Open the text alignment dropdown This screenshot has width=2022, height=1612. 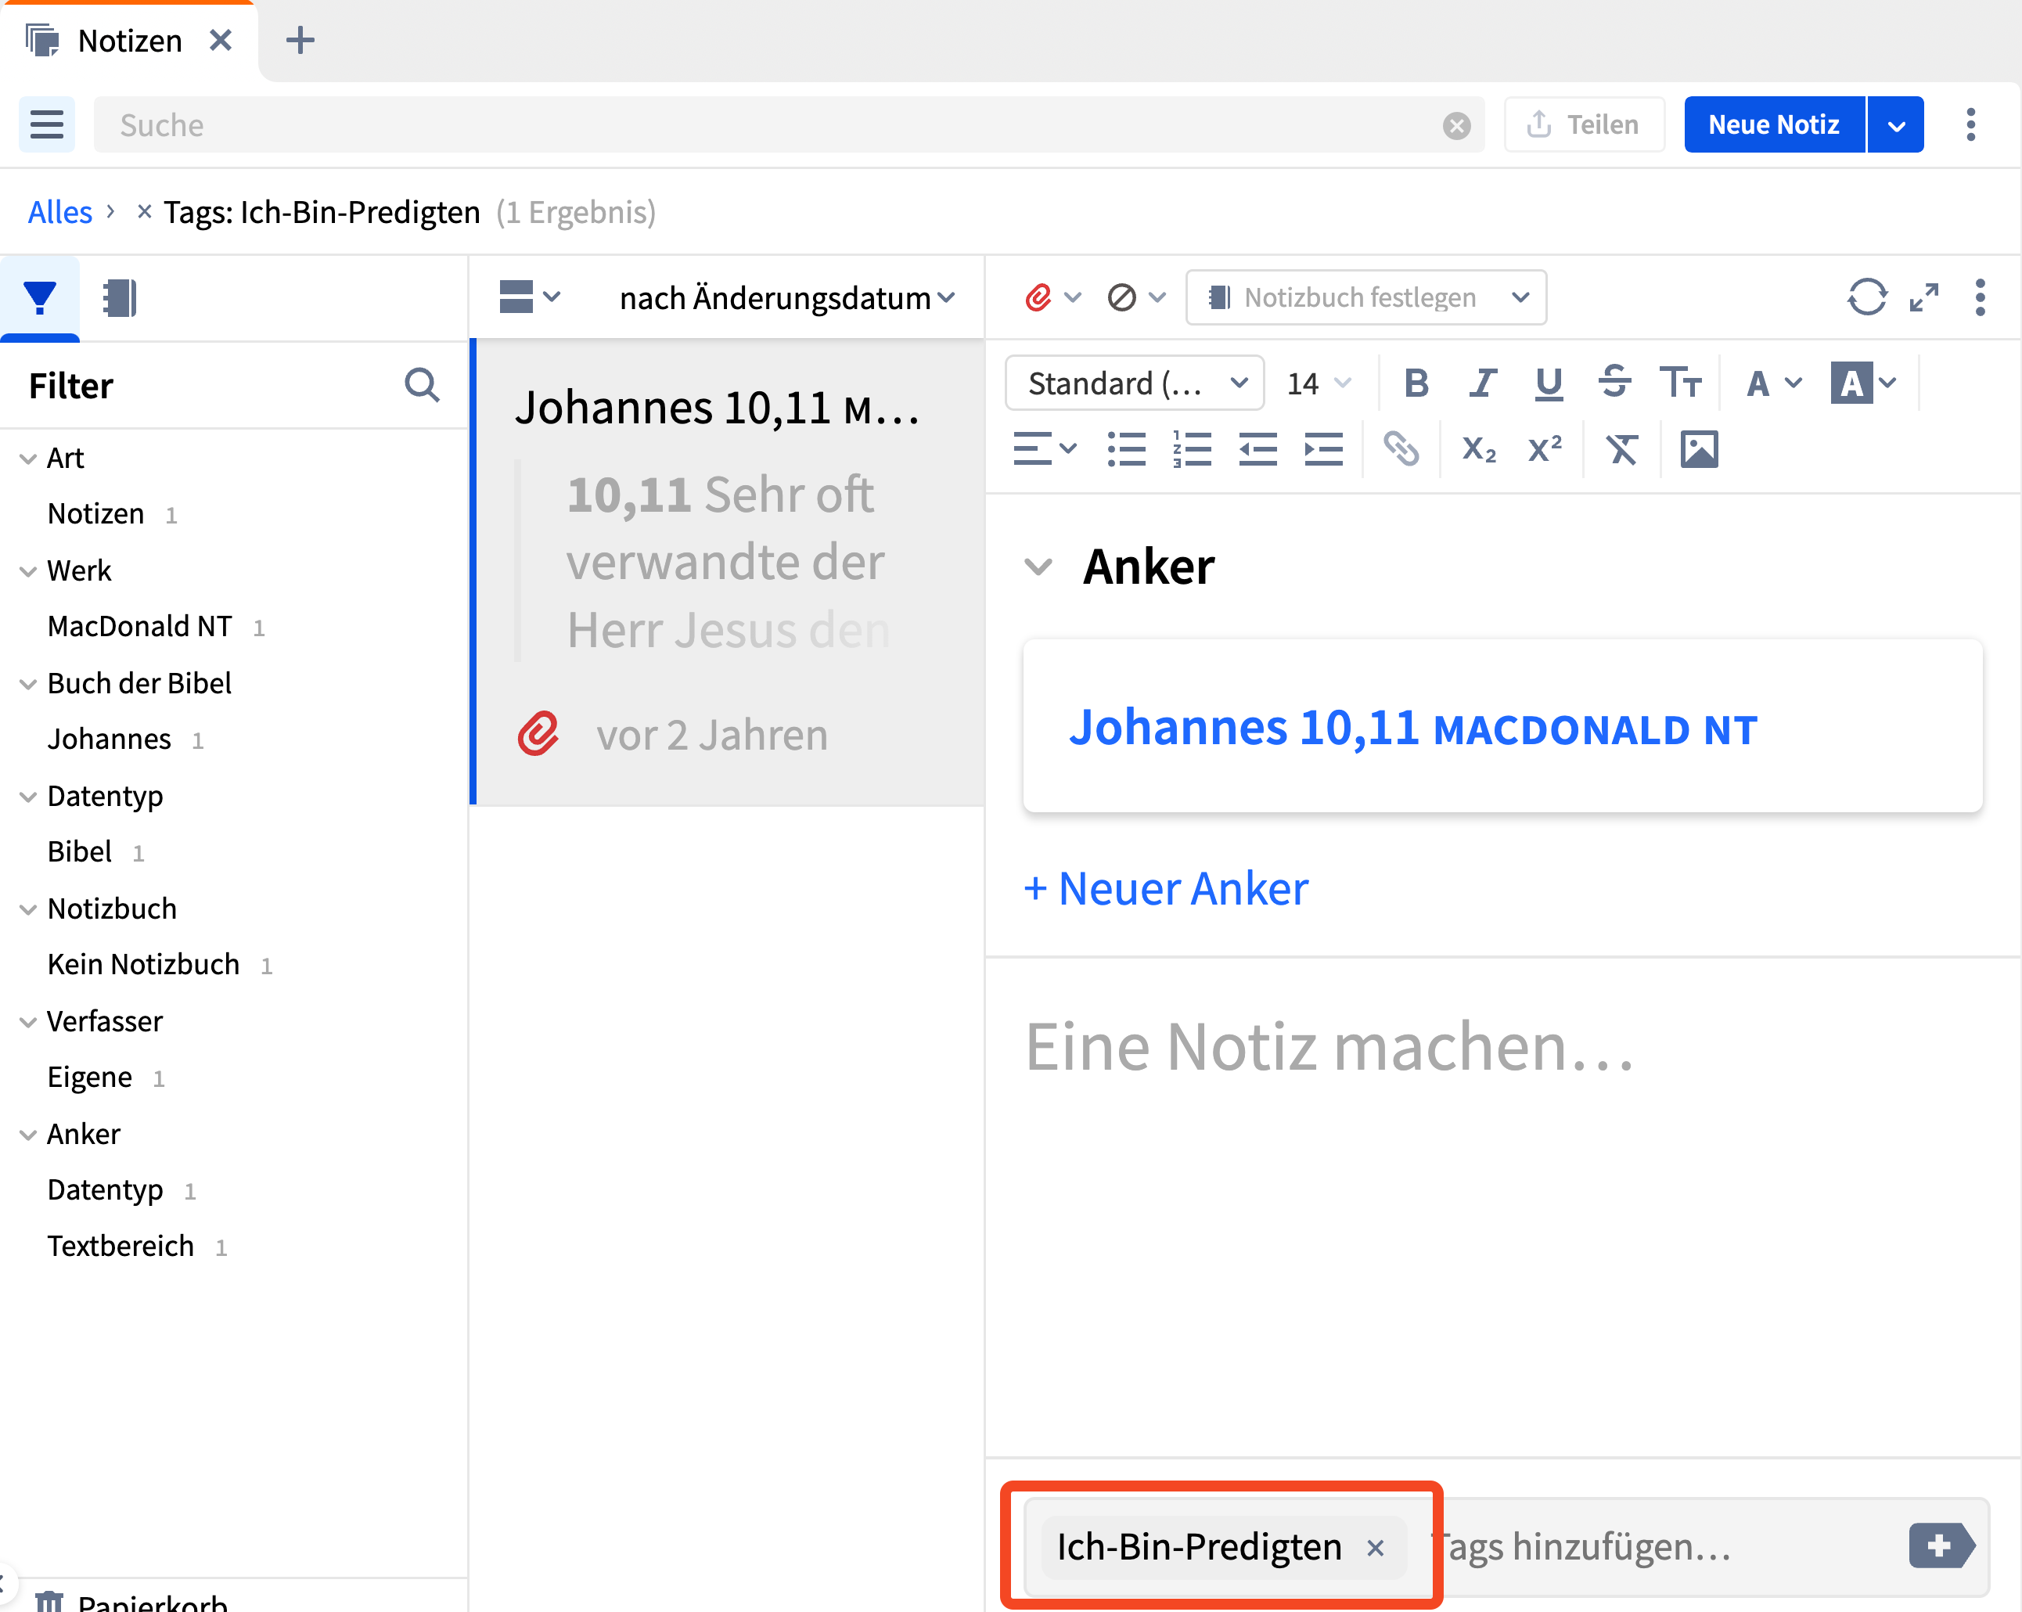(x=1045, y=448)
